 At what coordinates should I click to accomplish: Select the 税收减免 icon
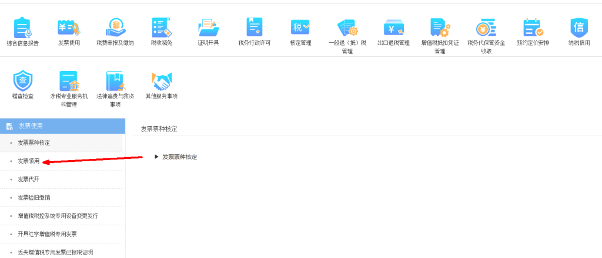(x=160, y=28)
